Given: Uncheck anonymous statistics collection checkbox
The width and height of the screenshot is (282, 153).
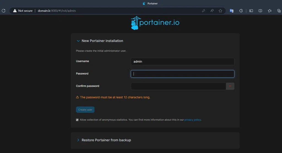Looking at the screenshot, I should [77, 120].
